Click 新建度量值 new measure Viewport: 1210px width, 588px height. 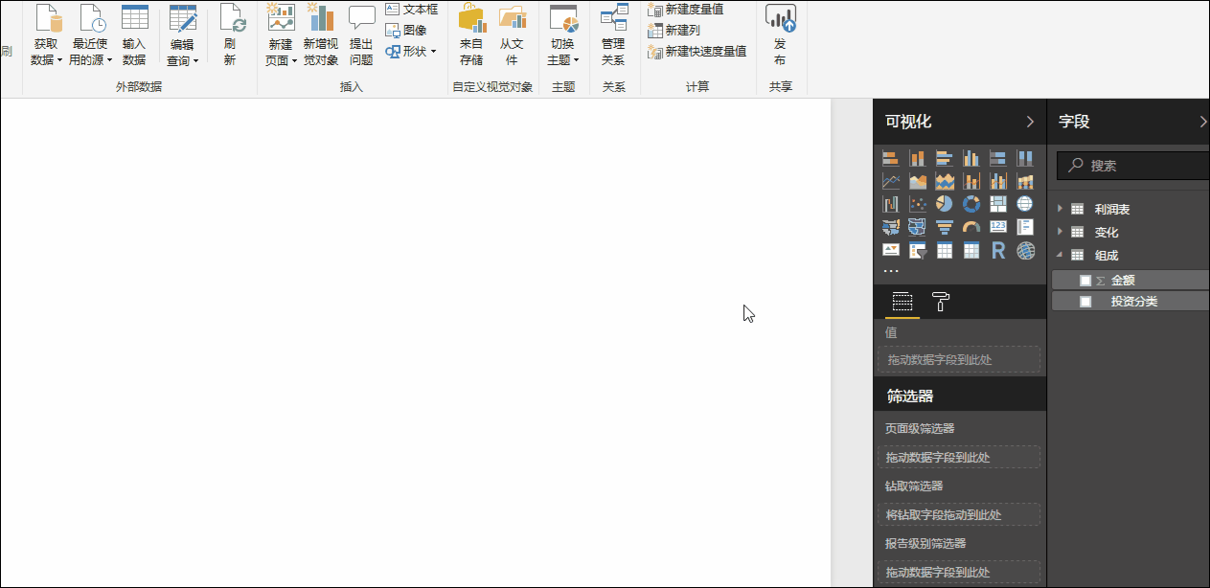(686, 9)
